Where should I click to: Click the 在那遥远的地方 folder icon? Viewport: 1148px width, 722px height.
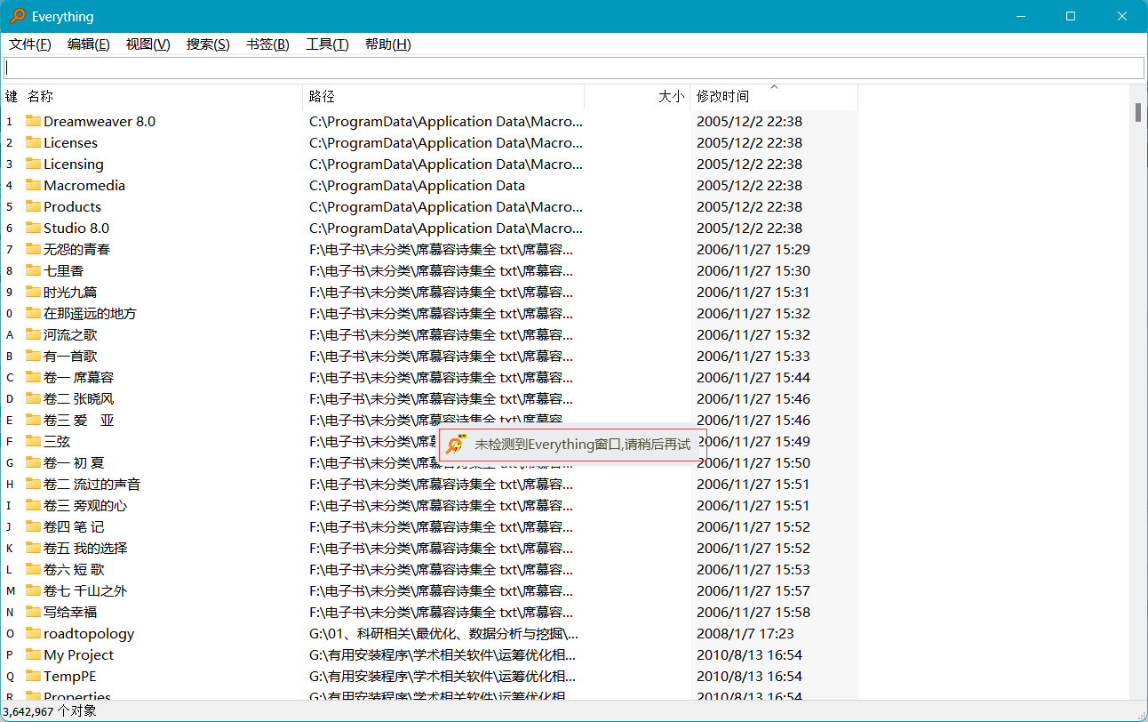click(x=34, y=313)
